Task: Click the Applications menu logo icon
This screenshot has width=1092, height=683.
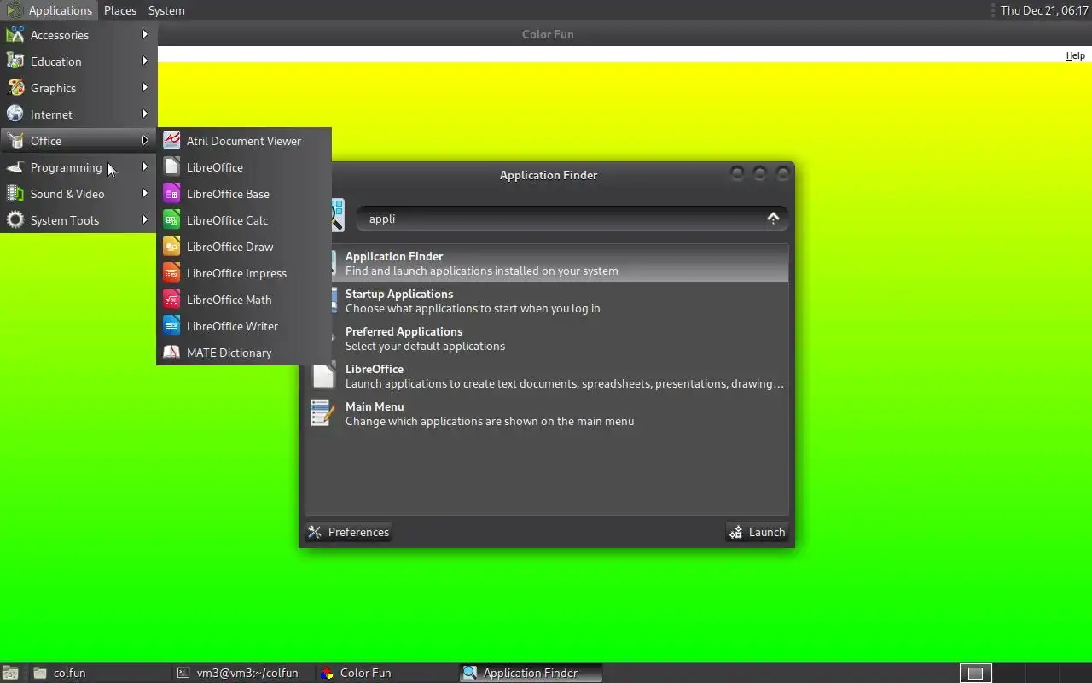Action: coord(15,10)
